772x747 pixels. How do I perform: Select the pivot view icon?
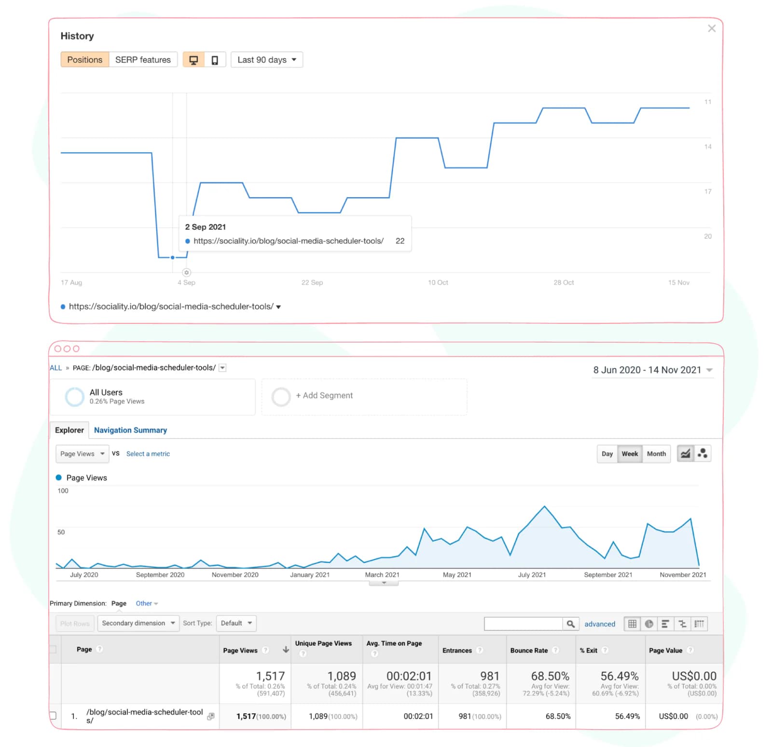tap(699, 624)
